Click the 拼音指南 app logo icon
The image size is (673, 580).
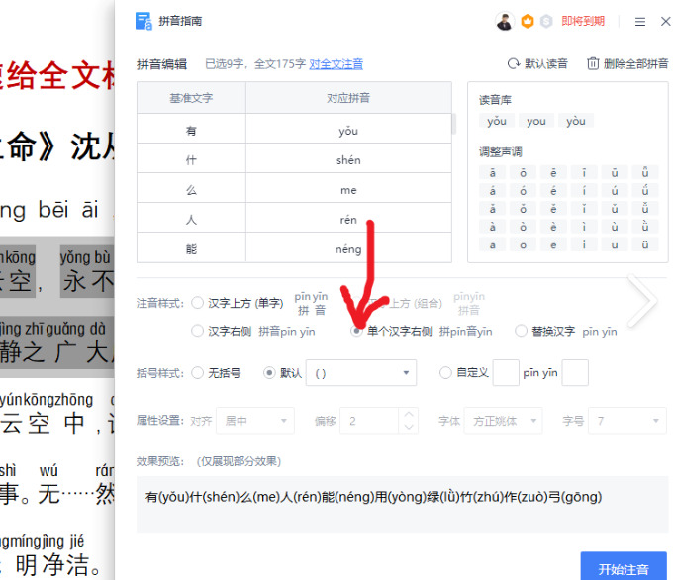pos(144,21)
